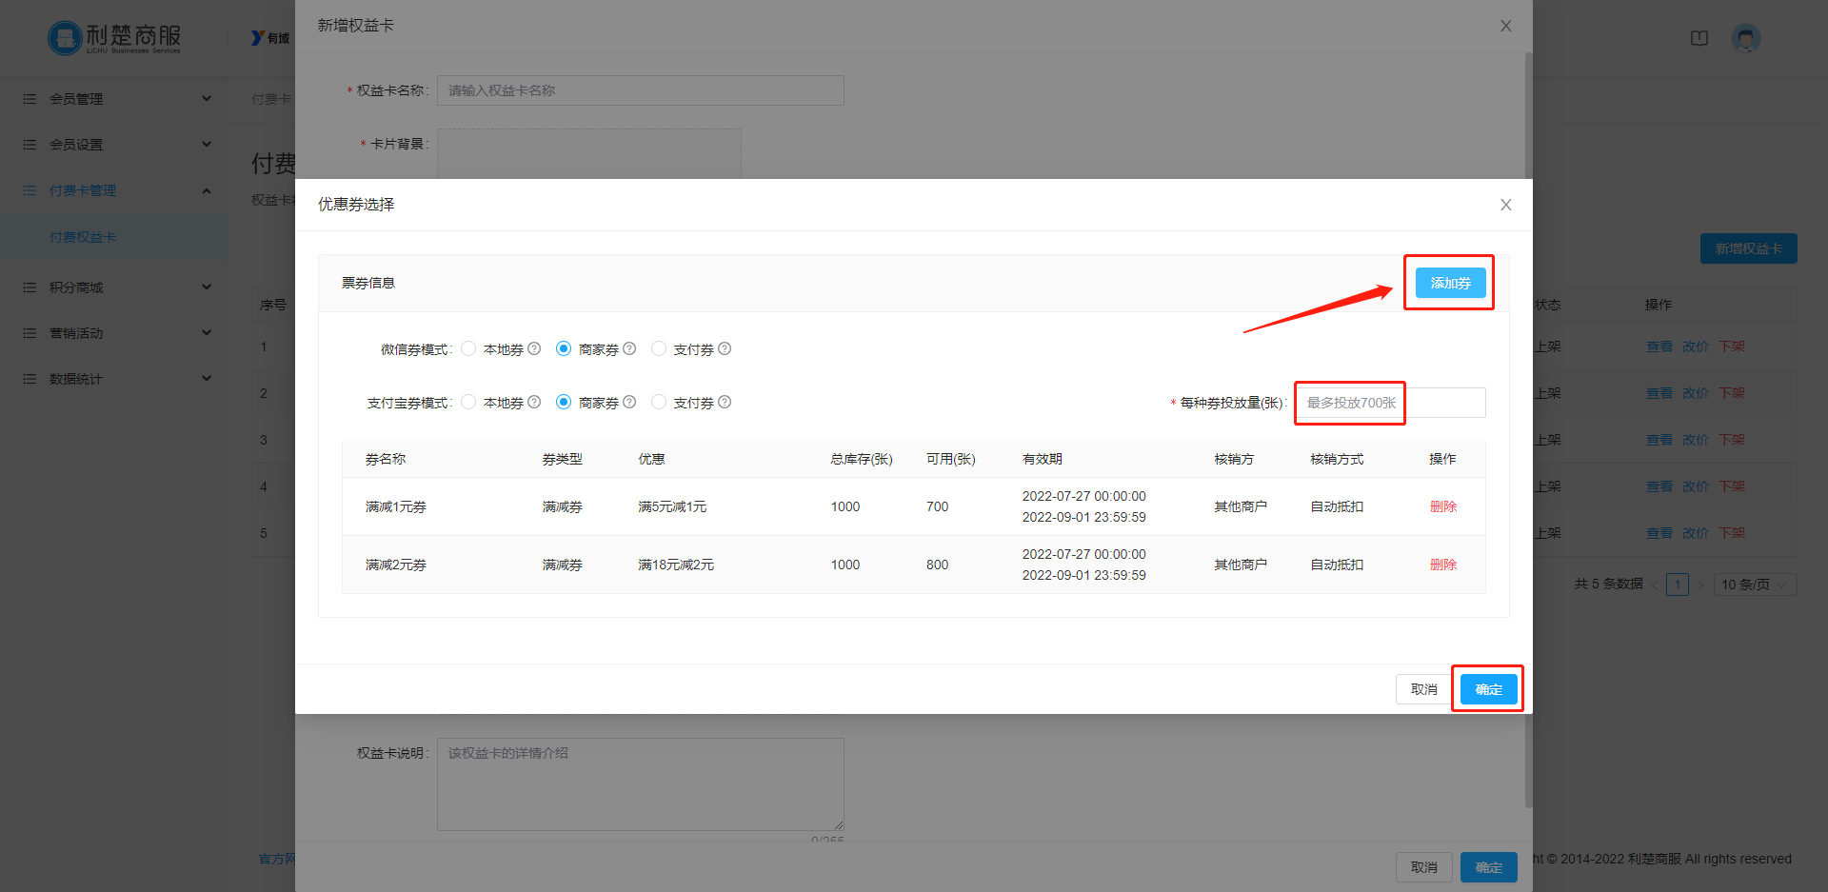This screenshot has width=1828, height=892.
Task: Select 商家券 for 支付宝券模式
Action: click(564, 402)
